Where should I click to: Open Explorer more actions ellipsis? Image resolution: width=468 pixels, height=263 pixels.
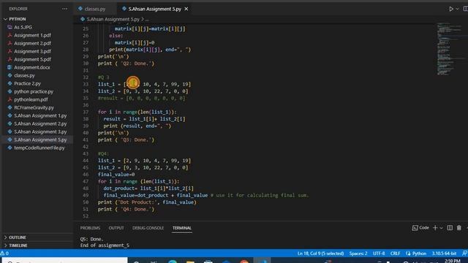pos(64,9)
